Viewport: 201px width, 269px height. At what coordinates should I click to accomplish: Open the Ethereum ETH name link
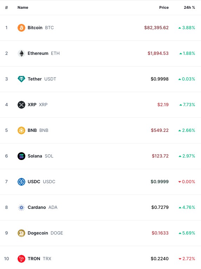pyautogui.click(x=44, y=53)
